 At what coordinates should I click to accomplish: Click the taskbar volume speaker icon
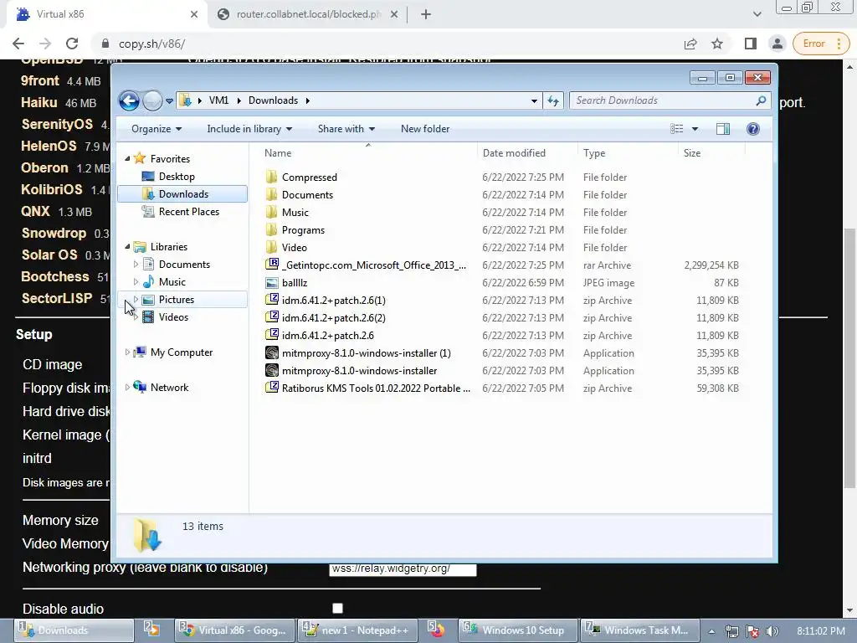tap(772, 631)
